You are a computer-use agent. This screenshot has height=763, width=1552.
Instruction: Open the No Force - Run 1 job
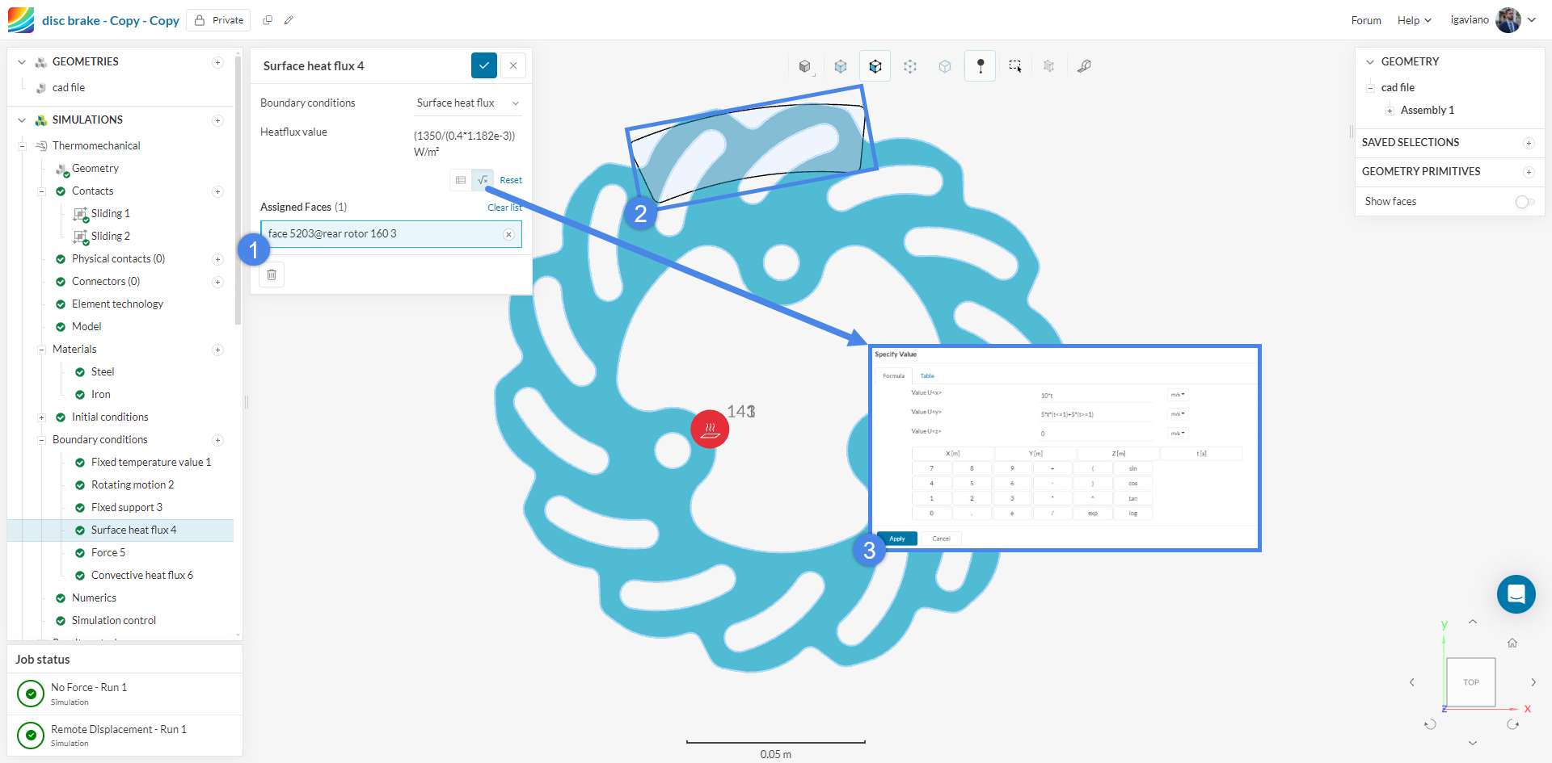(x=125, y=694)
